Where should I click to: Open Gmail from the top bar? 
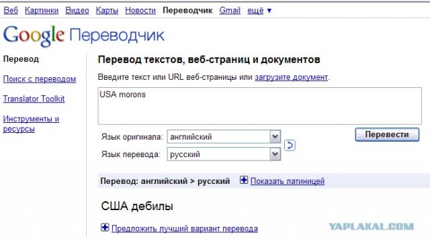(x=230, y=11)
